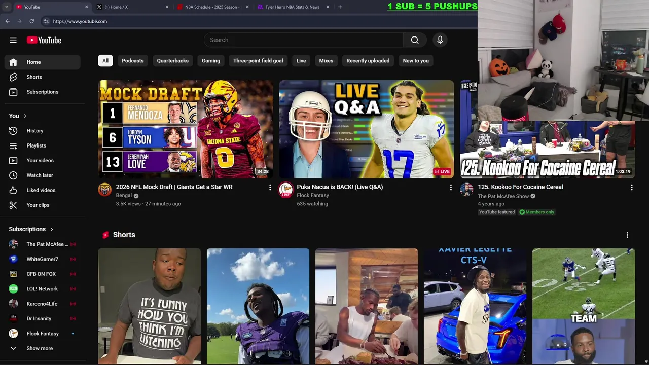Expand the You section chevron

coord(25,116)
